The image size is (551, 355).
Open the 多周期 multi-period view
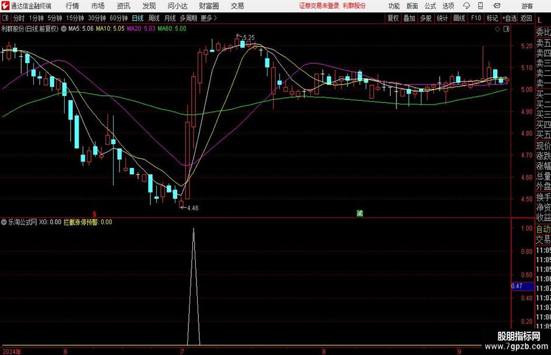pyautogui.click(x=188, y=18)
